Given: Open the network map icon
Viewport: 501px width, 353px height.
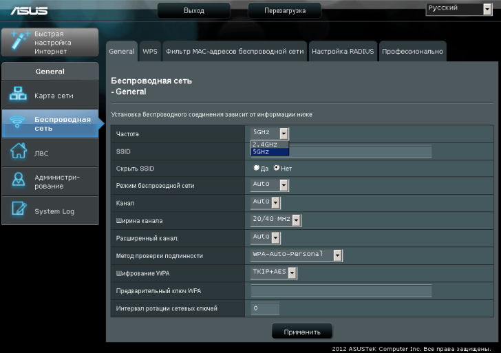Looking at the screenshot, I should click(18, 95).
